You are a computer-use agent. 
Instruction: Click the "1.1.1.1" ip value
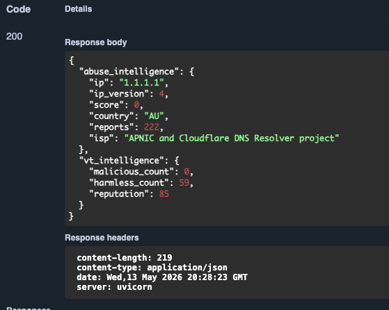point(141,83)
